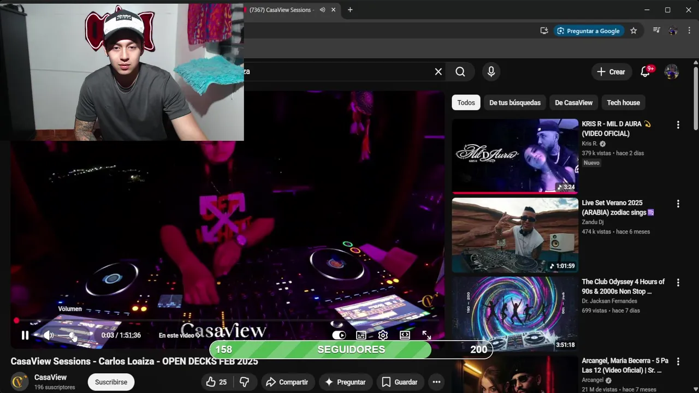Enter fullscreen mode
Screen dimensions: 699x393
point(426,336)
